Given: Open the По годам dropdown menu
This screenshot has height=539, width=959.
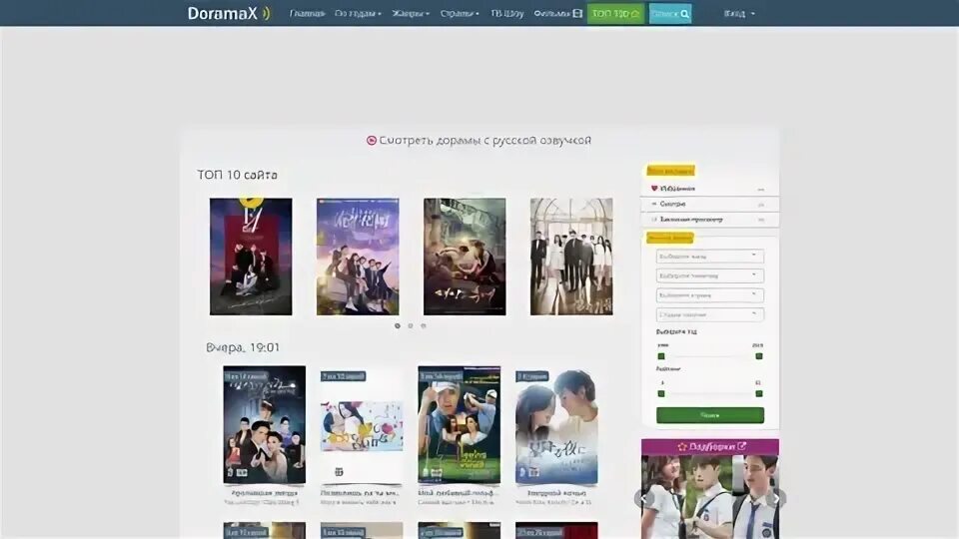Looking at the screenshot, I should click(358, 13).
